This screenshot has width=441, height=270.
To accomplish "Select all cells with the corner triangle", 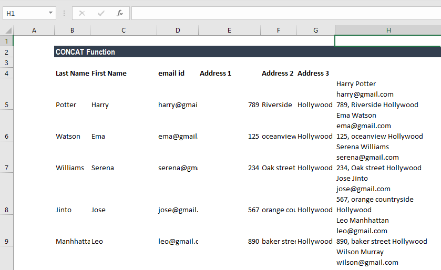I will point(8,30).
